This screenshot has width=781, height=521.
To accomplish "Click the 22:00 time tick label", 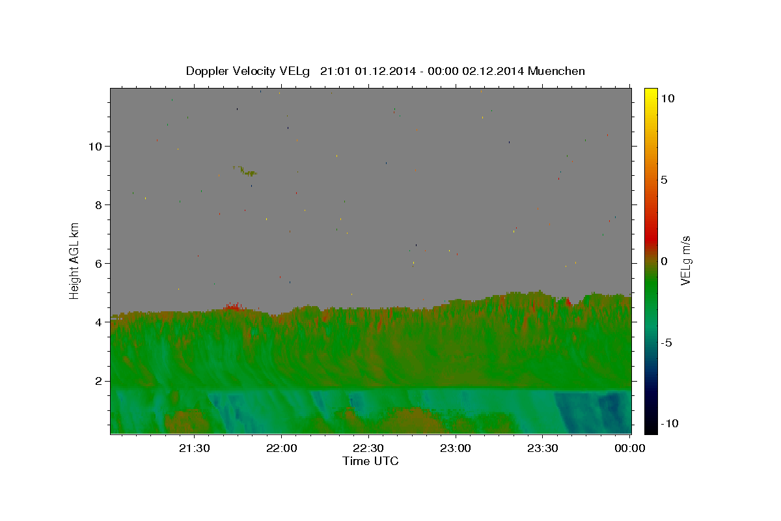I will coord(281,448).
